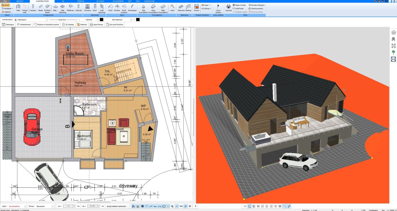Viewport: 397px width, 211px height.
Task: Select the Roof tool from the Roof group
Action: (111, 8)
